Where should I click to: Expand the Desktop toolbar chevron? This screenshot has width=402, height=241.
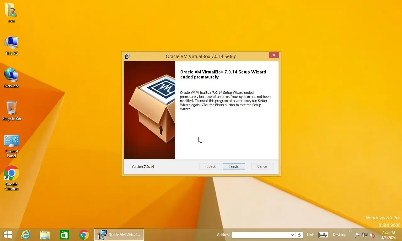point(350,232)
